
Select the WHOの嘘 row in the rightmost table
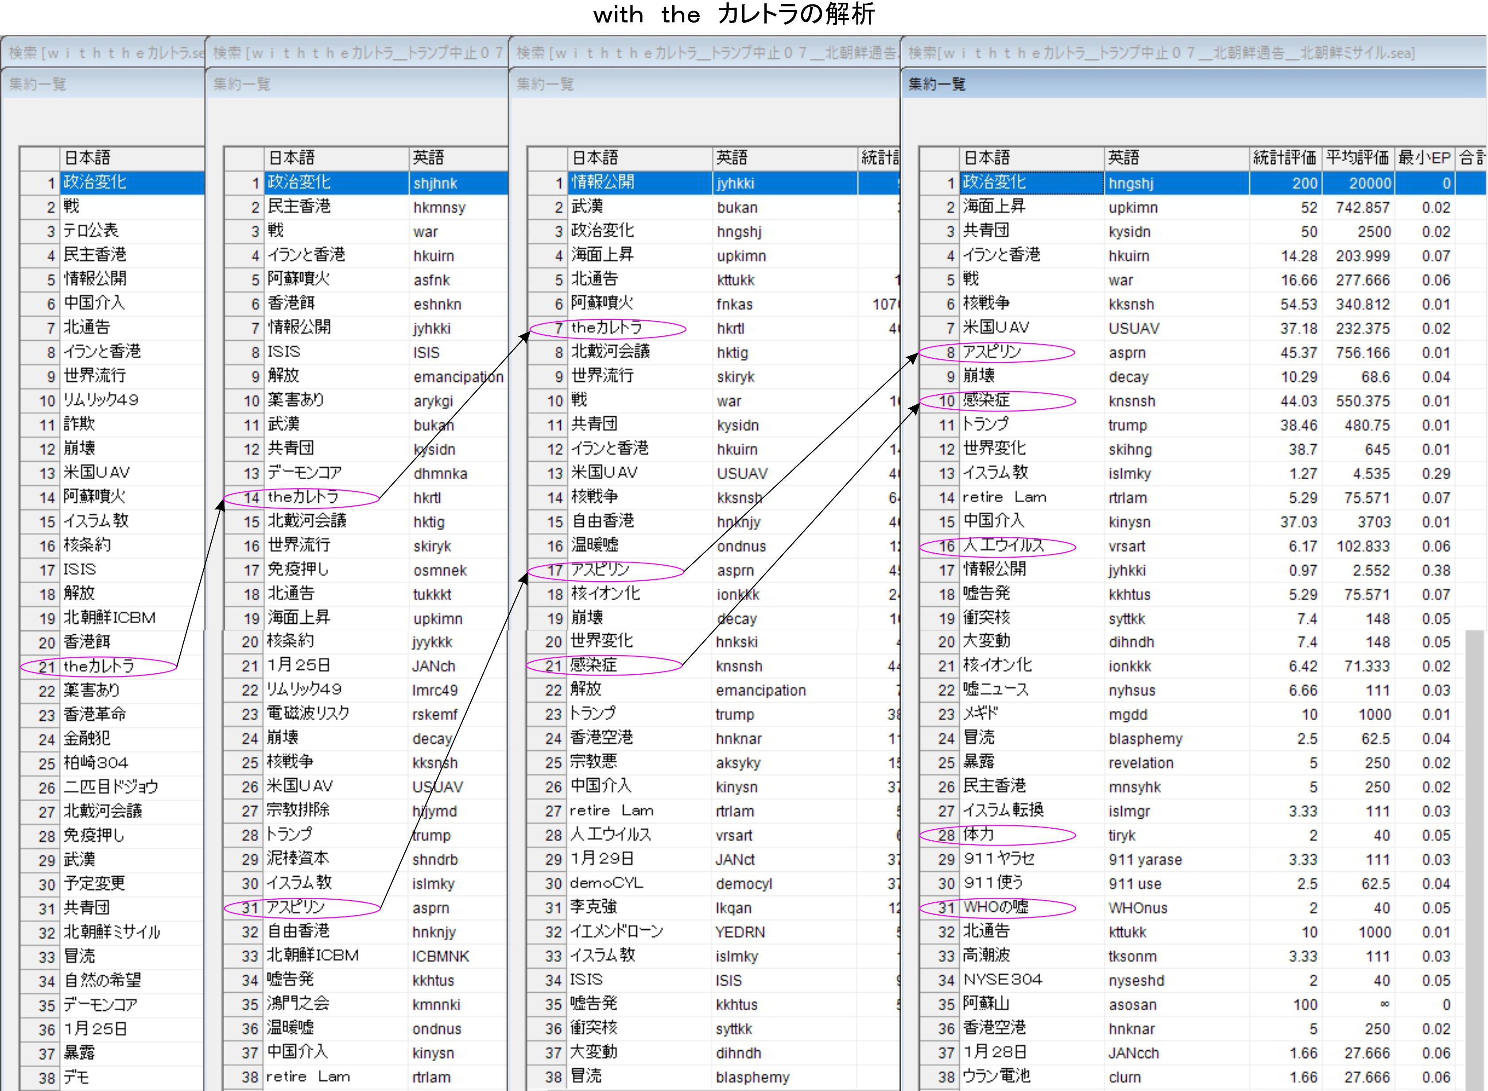tap(996, 908)
